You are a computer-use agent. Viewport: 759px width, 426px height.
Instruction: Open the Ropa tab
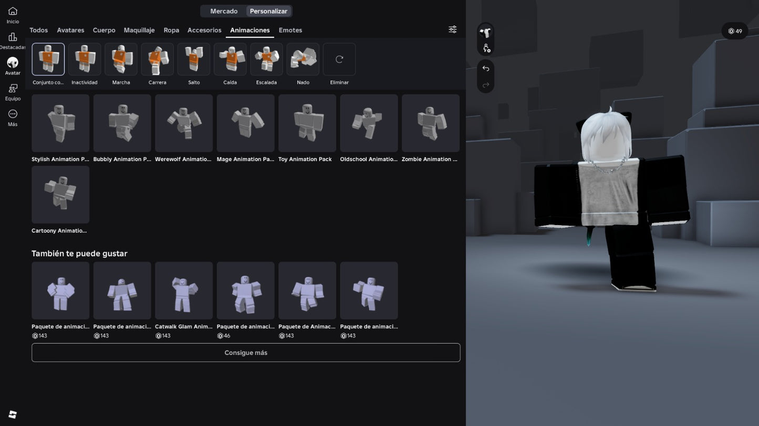[x=171, y=30]
